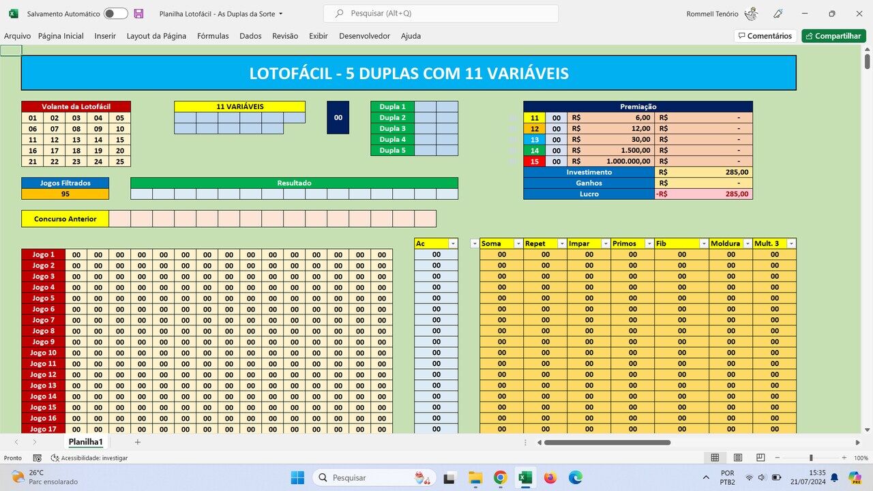Screen dimensions: 873x491
Task: Click the Excel taskbar icon
Action: 525,477
